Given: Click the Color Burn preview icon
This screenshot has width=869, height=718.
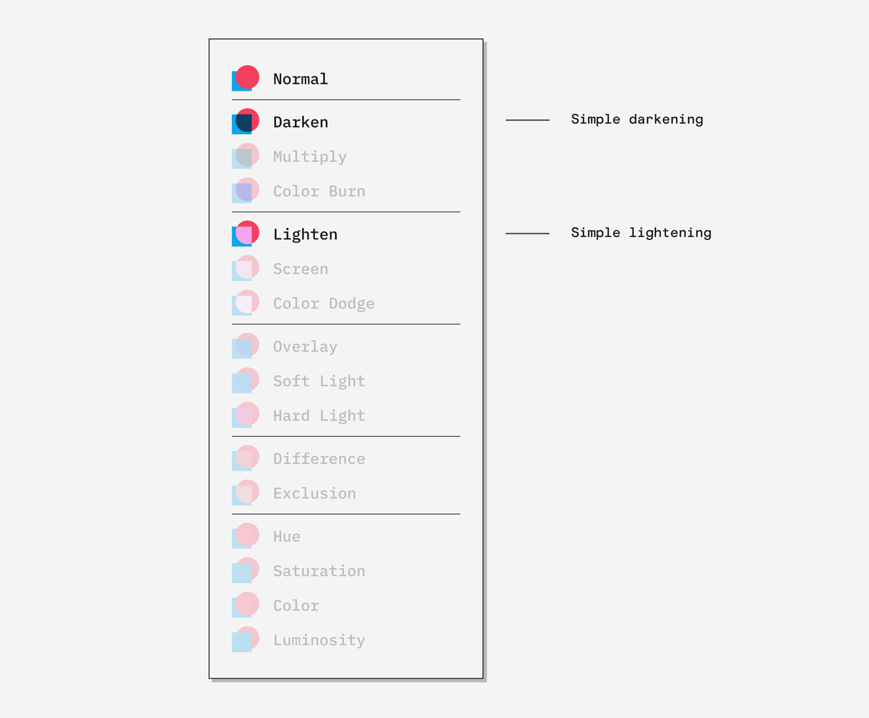Looking at the screenshot, I should pyautogui.click(x=245, y=191).
